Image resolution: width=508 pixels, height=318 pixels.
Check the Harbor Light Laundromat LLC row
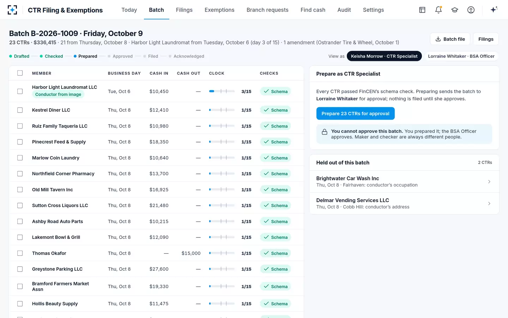[20, 92]
